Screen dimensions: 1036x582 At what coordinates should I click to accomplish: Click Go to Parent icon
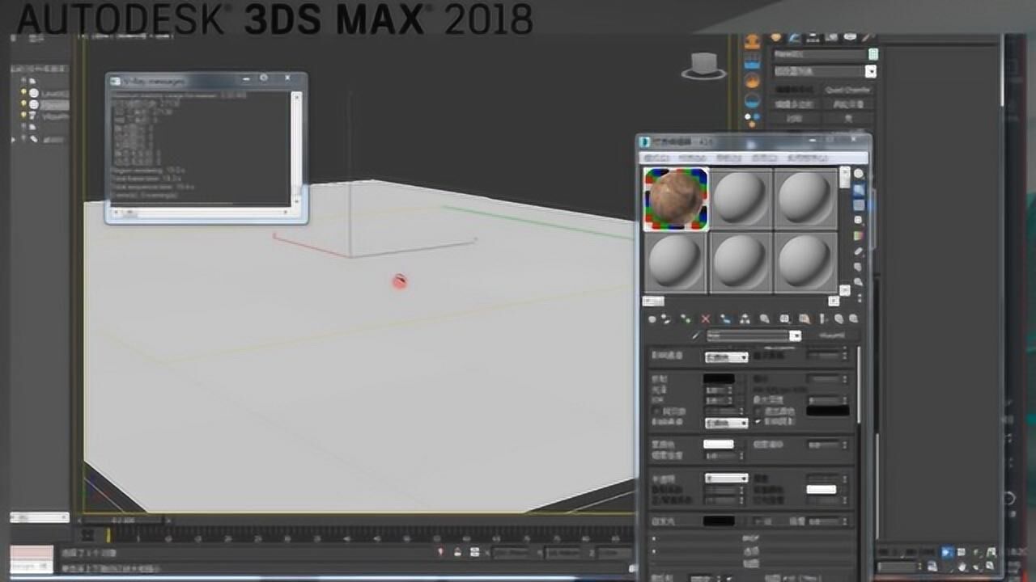(x=839, y=319)
